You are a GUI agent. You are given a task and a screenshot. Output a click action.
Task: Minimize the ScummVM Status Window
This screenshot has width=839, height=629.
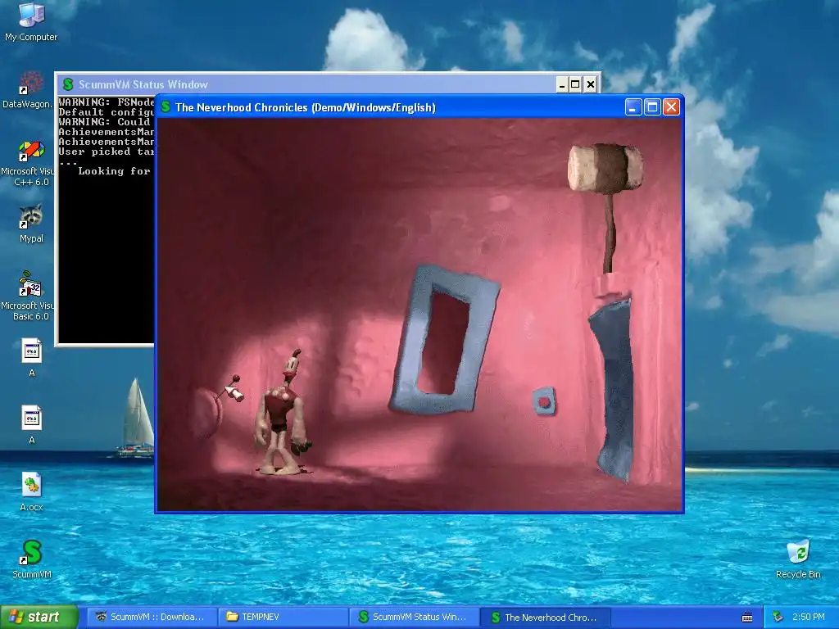(x=561, y=84)
